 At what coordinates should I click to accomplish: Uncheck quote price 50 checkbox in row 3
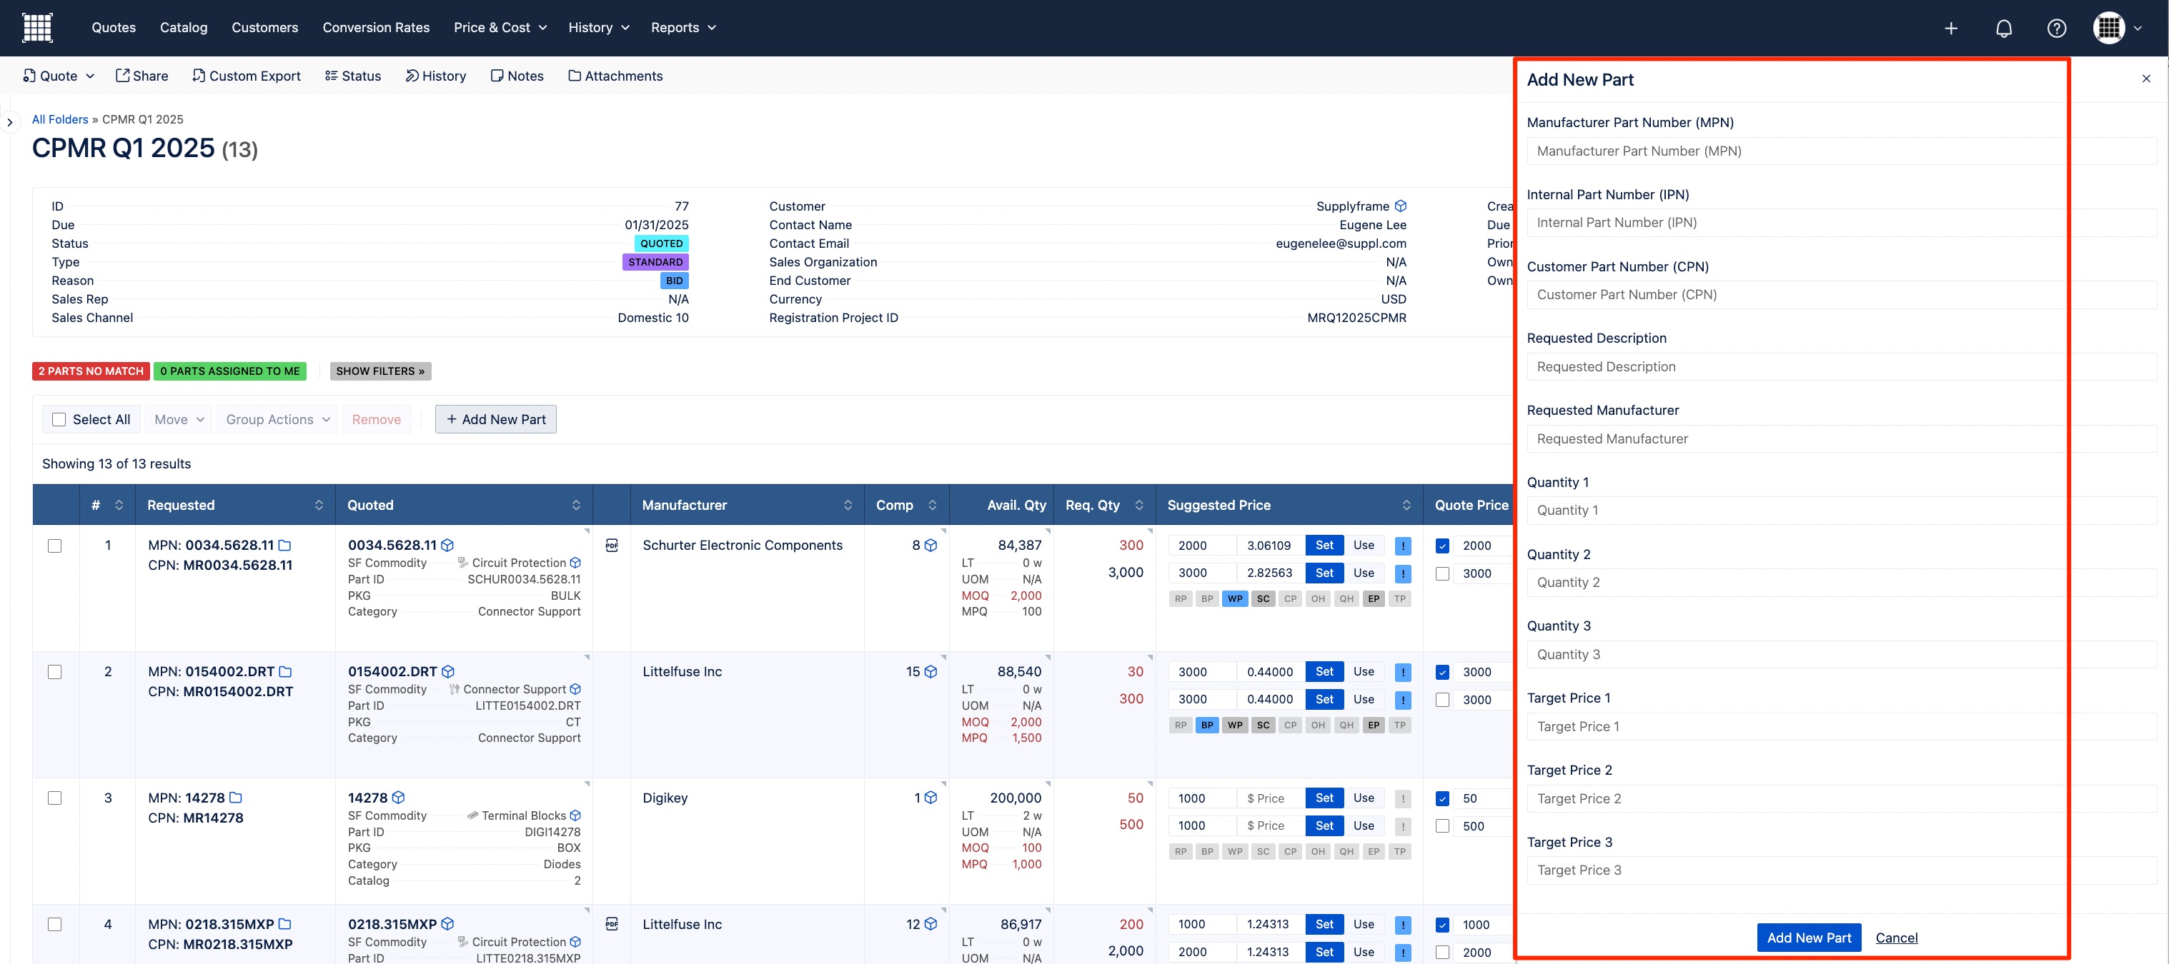[x=1442, y=798]
